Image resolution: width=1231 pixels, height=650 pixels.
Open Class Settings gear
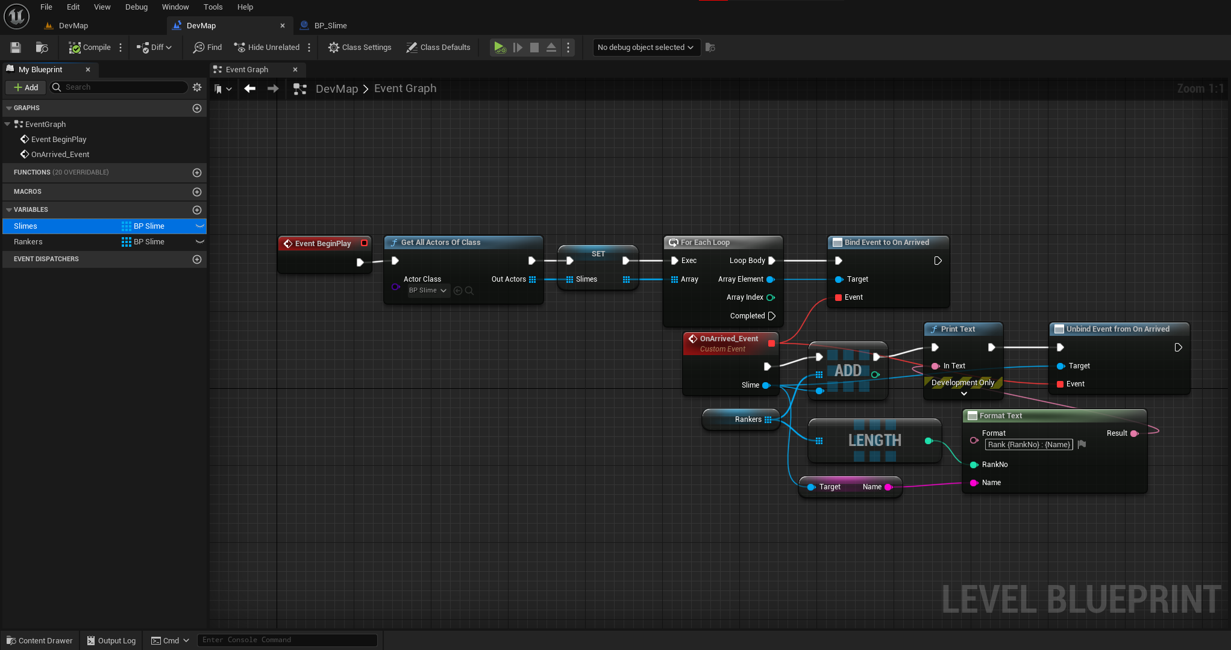pyautogui.click(x=334, y=48)
